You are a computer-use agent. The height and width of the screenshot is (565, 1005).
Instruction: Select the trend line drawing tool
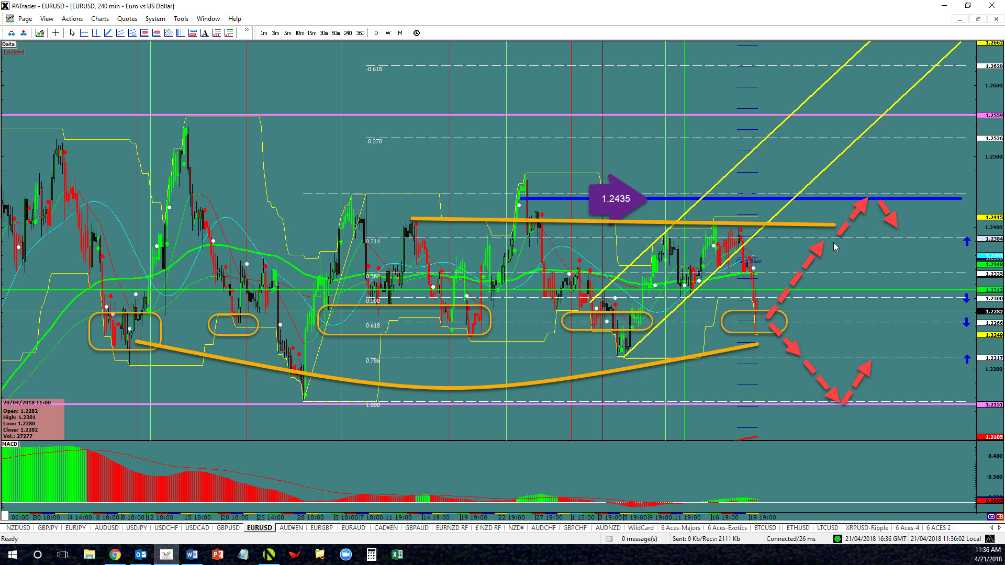pyautogui.click(x=108, y=33)
